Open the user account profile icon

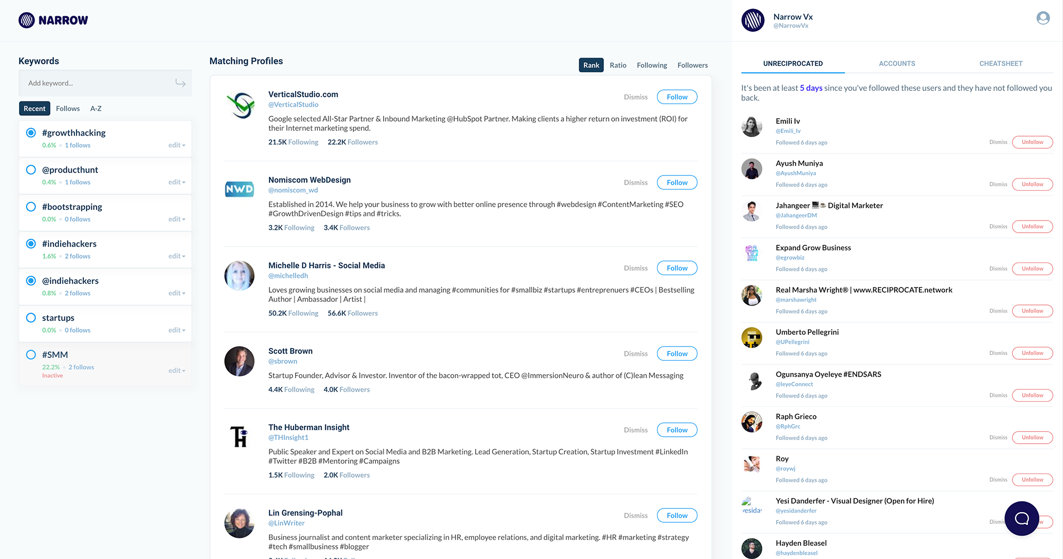(x=1043, y=18)
